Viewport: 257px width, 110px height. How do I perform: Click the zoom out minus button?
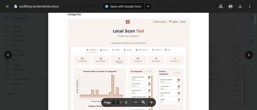point(135,102)
